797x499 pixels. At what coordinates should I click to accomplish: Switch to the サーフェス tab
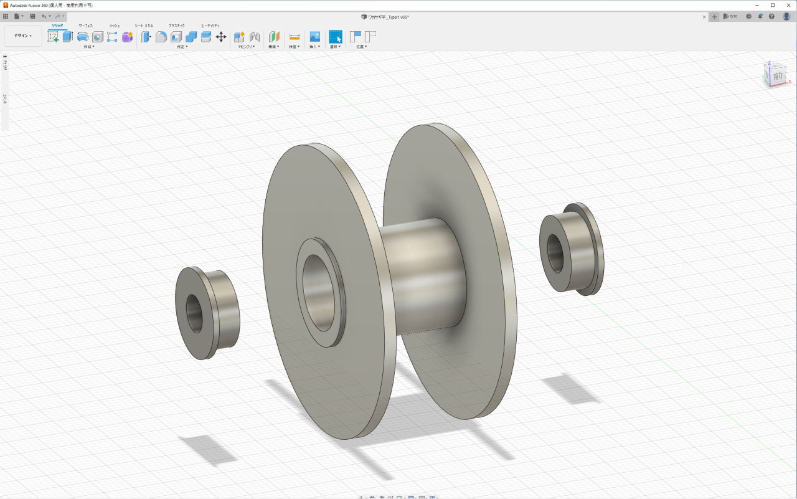(x=85, y=26)
